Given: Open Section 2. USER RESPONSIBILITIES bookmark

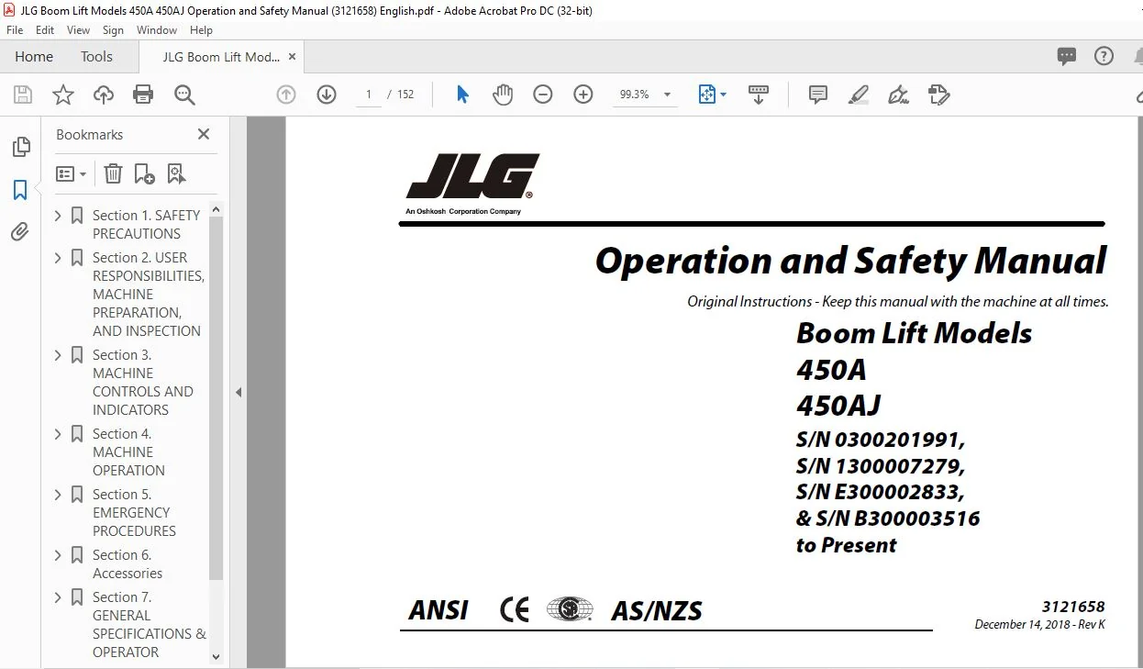Looking at the screenshot, I should (x=149, y=294).
